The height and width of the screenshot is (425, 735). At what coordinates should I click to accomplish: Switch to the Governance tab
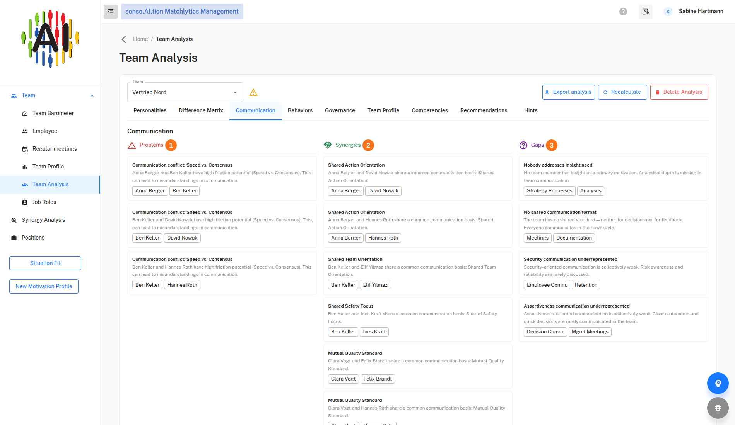click(x=340, y=110)
